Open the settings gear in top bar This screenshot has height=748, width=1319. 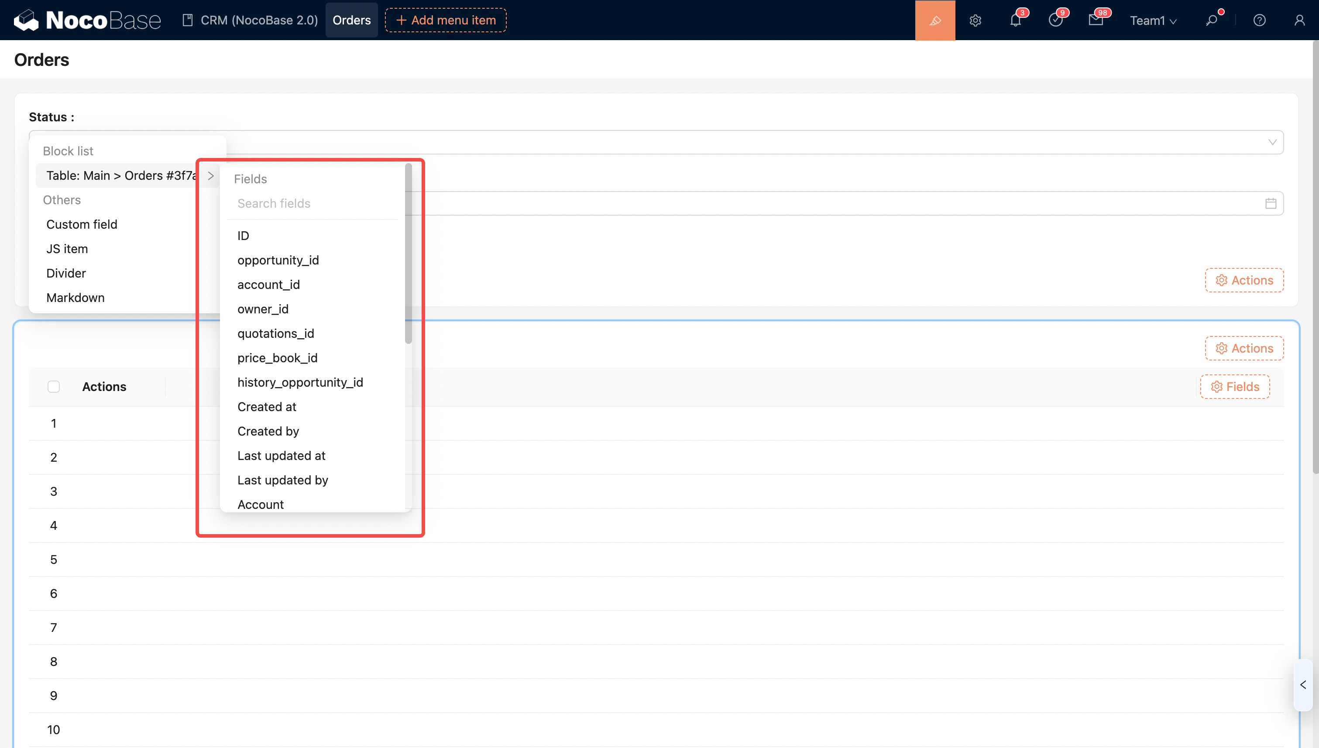(975, 20)
